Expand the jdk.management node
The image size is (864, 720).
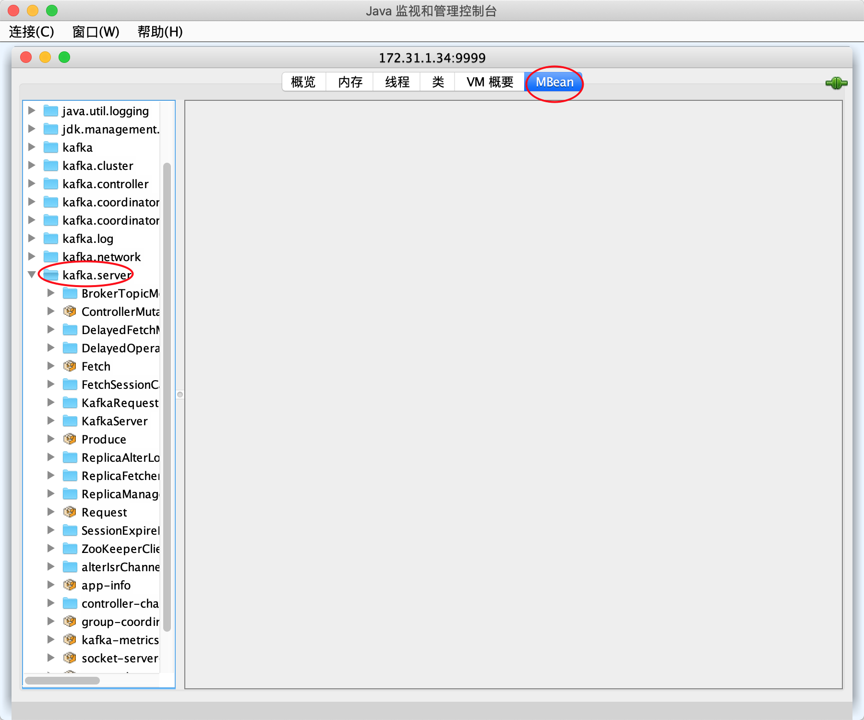[32, 129]
